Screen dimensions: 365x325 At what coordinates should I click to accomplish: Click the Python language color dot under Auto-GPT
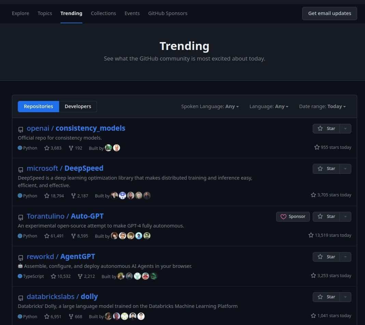point(20,236)
